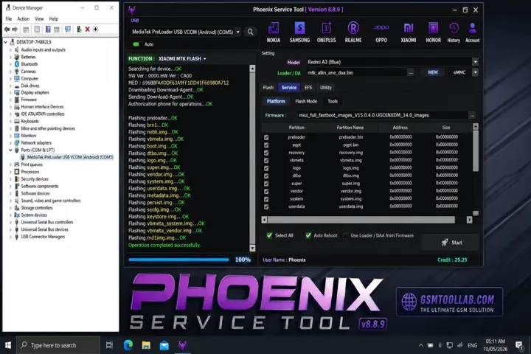Click the download arrow toolbar icon in Device Manager
This screenshot has height=354, width=531.
click(x=95, y=29)
